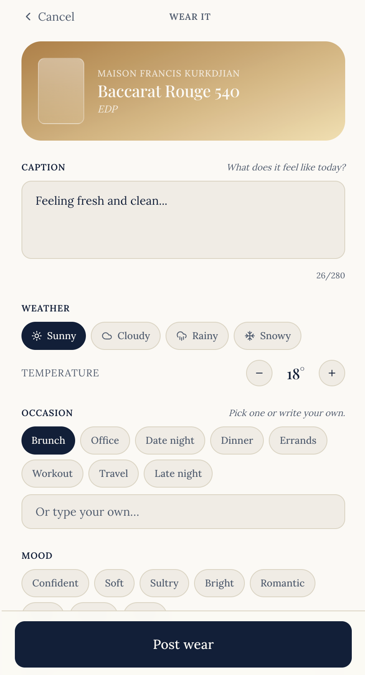The width and height of the screenshot is (365, 675).
Task: Decrease temperature with the minus button
Action: coord(259,373)
